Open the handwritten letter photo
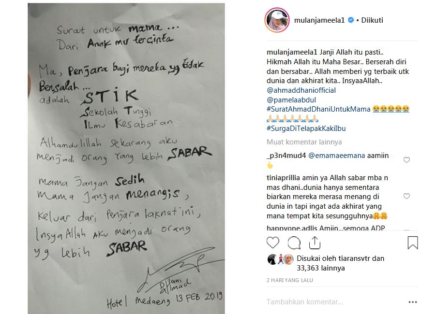Image resolution: width=421 pixels, height=314 pixels. pos(126,158)
